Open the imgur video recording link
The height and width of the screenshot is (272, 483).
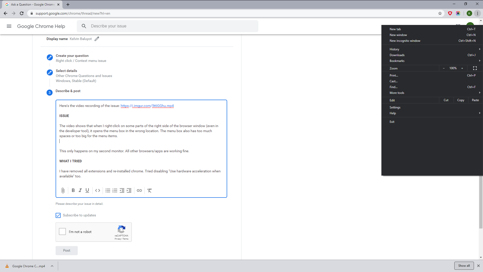(147, 106)
